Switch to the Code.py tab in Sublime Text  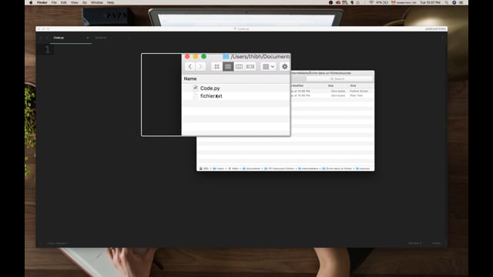pyautogui.click(x=71, y=38)
